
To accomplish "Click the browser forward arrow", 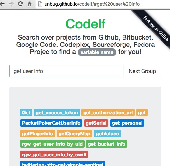I will (x=11, y=4).
